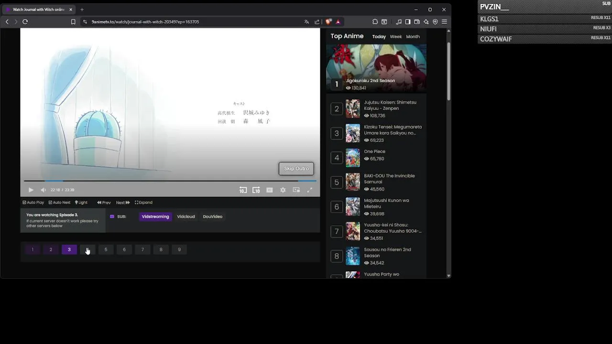Switch to Watch Journal with Witch tab
The image size is (612, 344).
point(38,10)
